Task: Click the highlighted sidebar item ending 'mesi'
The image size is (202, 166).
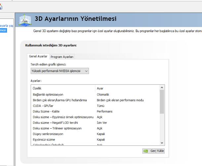Action: tap(3, 30)
